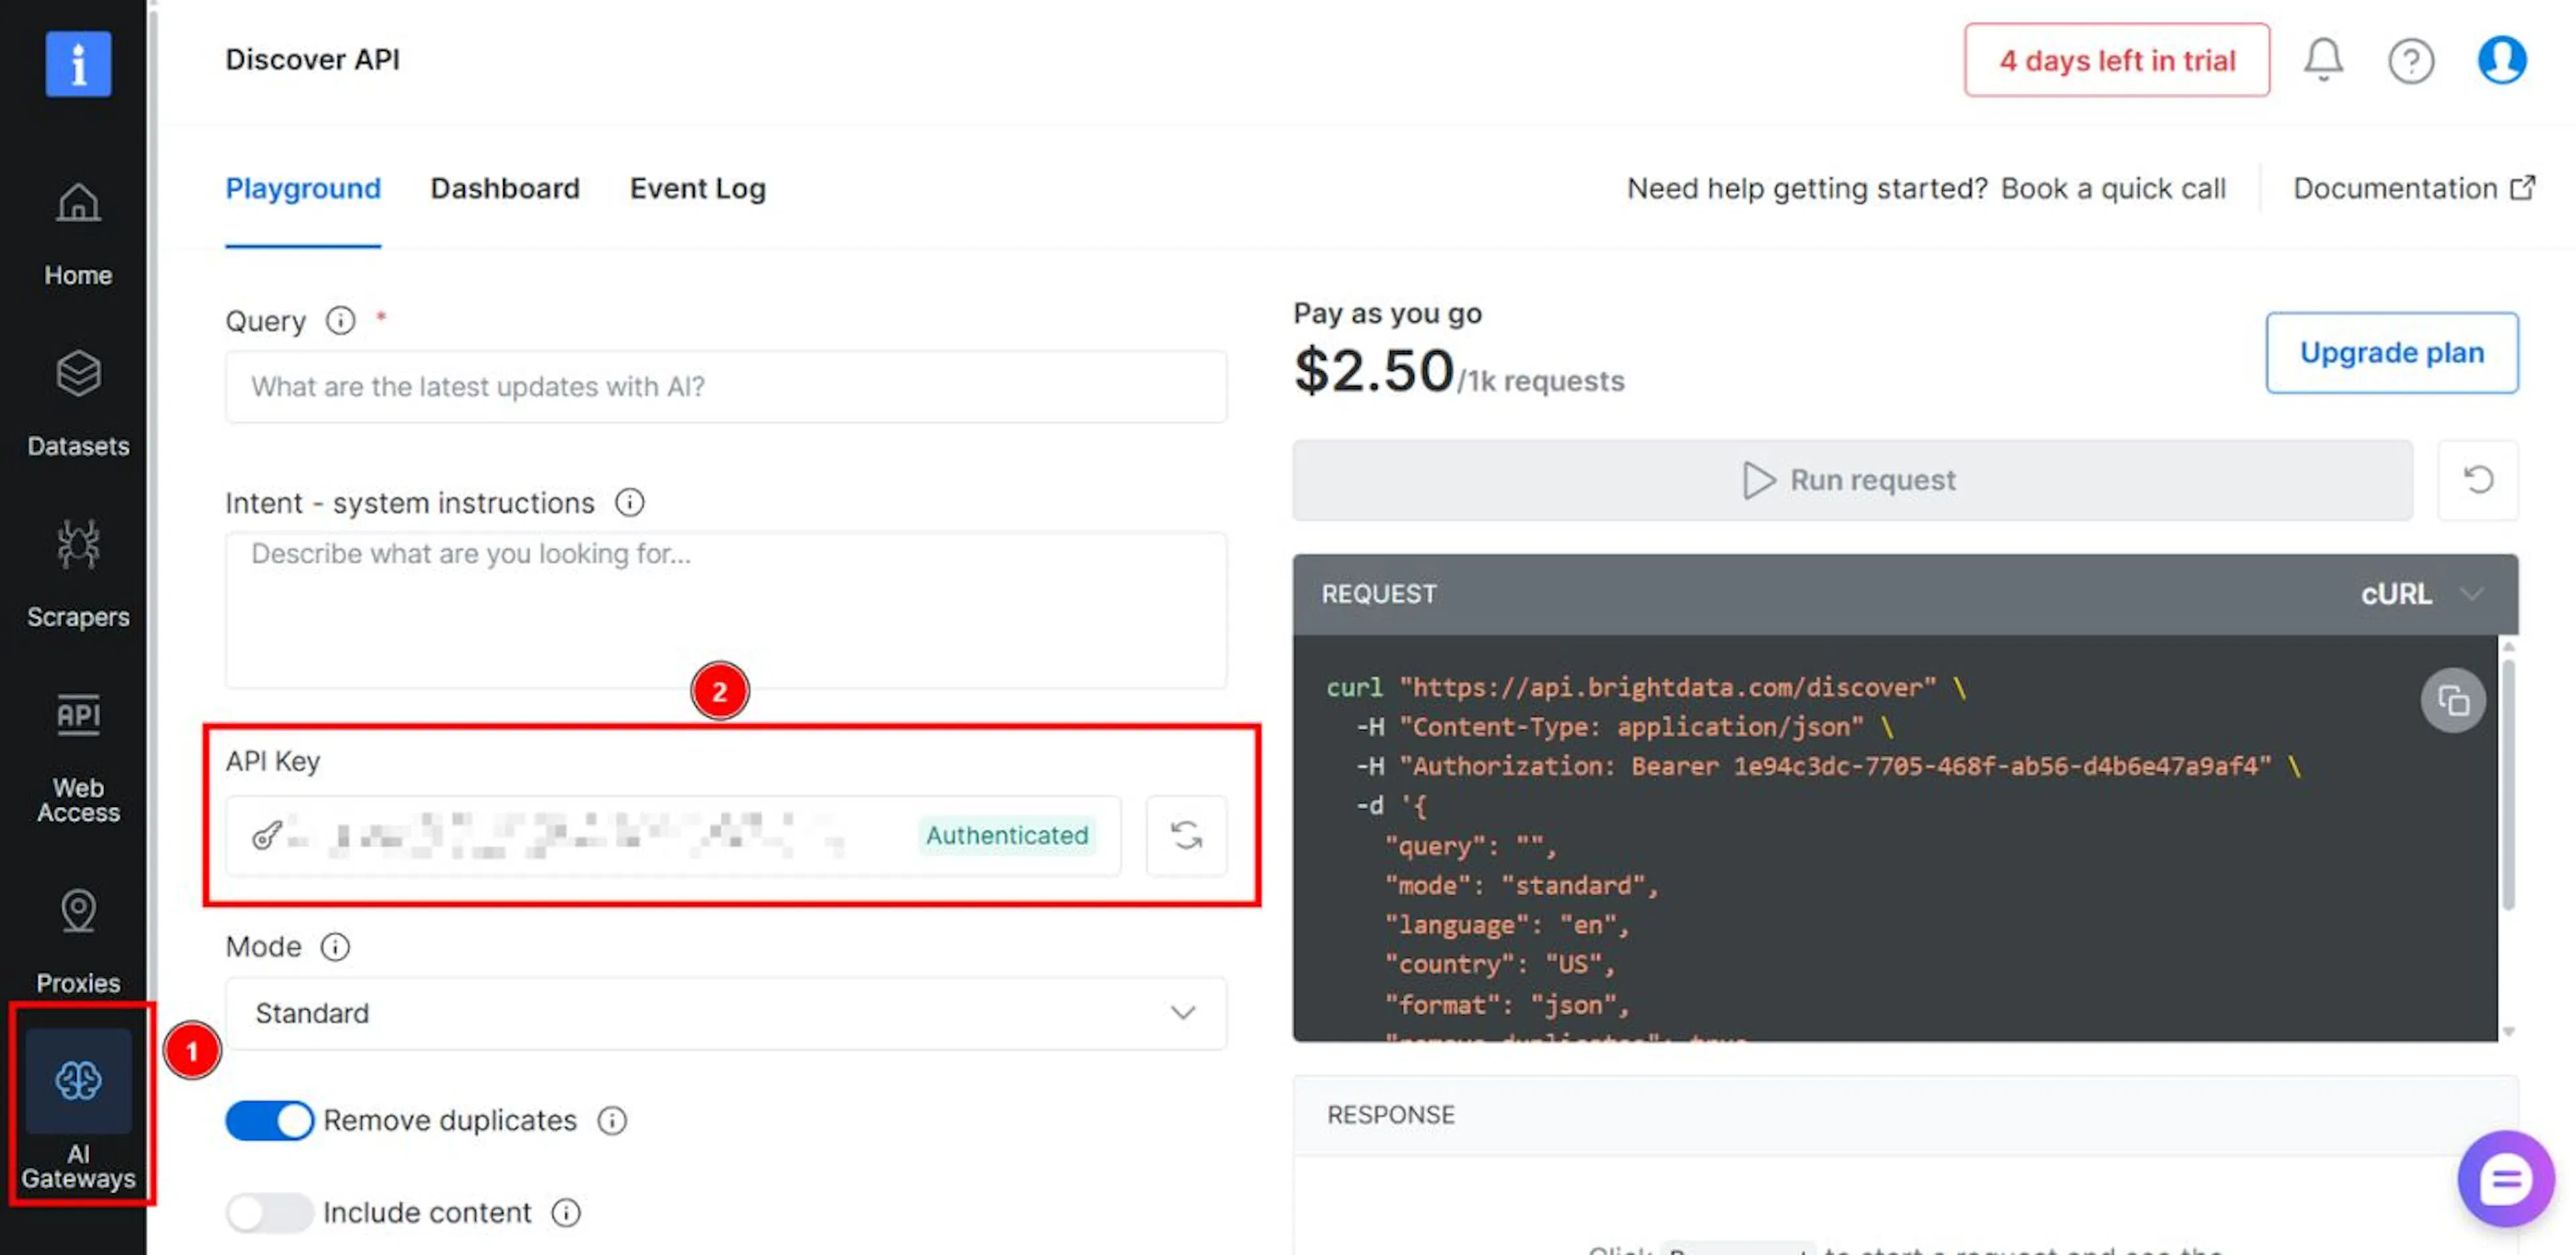This screenshot has width=2576, height=1255.
Task: Open the notifications bell
Action: 2323,60
